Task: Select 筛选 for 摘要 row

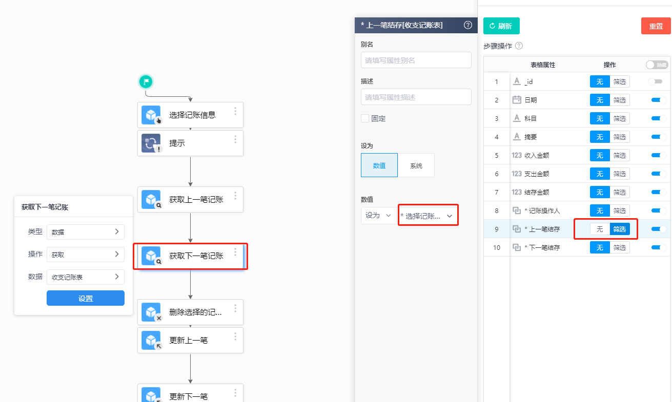Action: (x=620, y=137)
